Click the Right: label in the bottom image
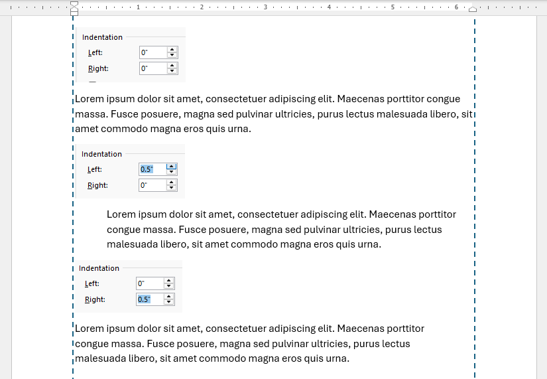The width and height of the screenshot is (547, 379). (95, 300)
